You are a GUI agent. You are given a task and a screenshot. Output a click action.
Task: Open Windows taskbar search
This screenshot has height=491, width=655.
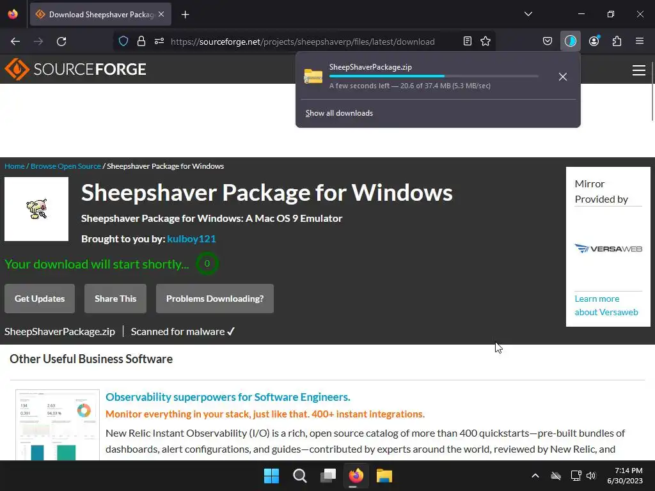[x=299, y=476]
